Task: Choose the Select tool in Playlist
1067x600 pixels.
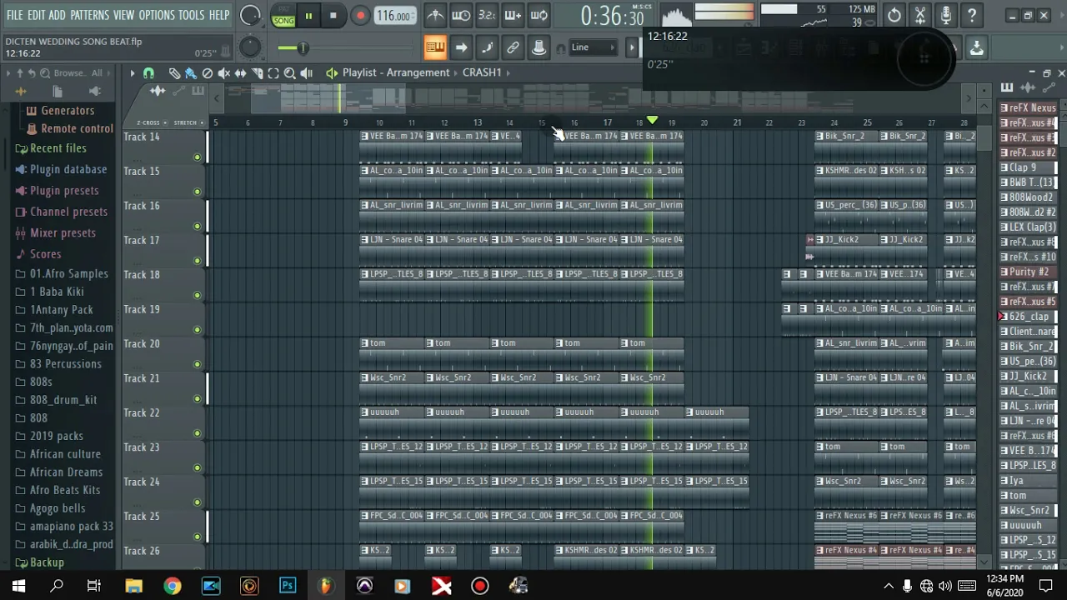Action: point(273,73)
